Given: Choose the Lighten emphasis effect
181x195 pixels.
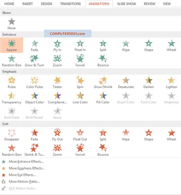Looking at the screenshot, I should [x=171, y=83].
